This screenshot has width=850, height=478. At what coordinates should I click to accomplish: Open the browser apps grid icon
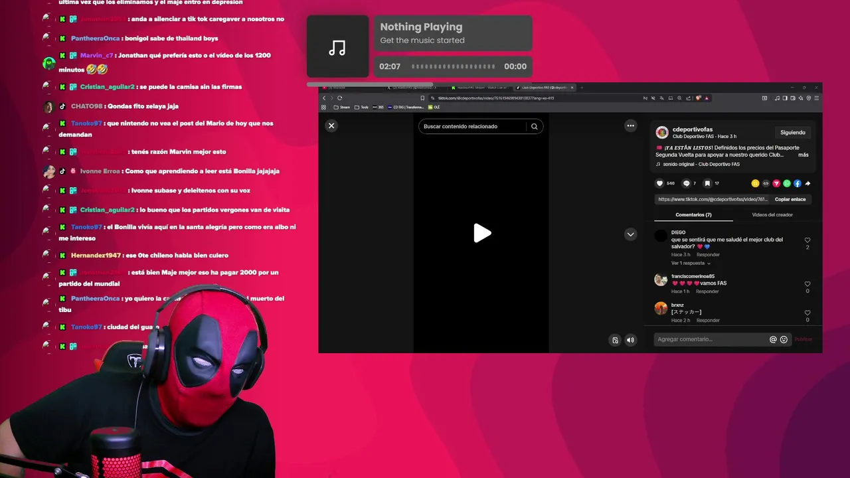pyautogui.click(x=324, y=107)
